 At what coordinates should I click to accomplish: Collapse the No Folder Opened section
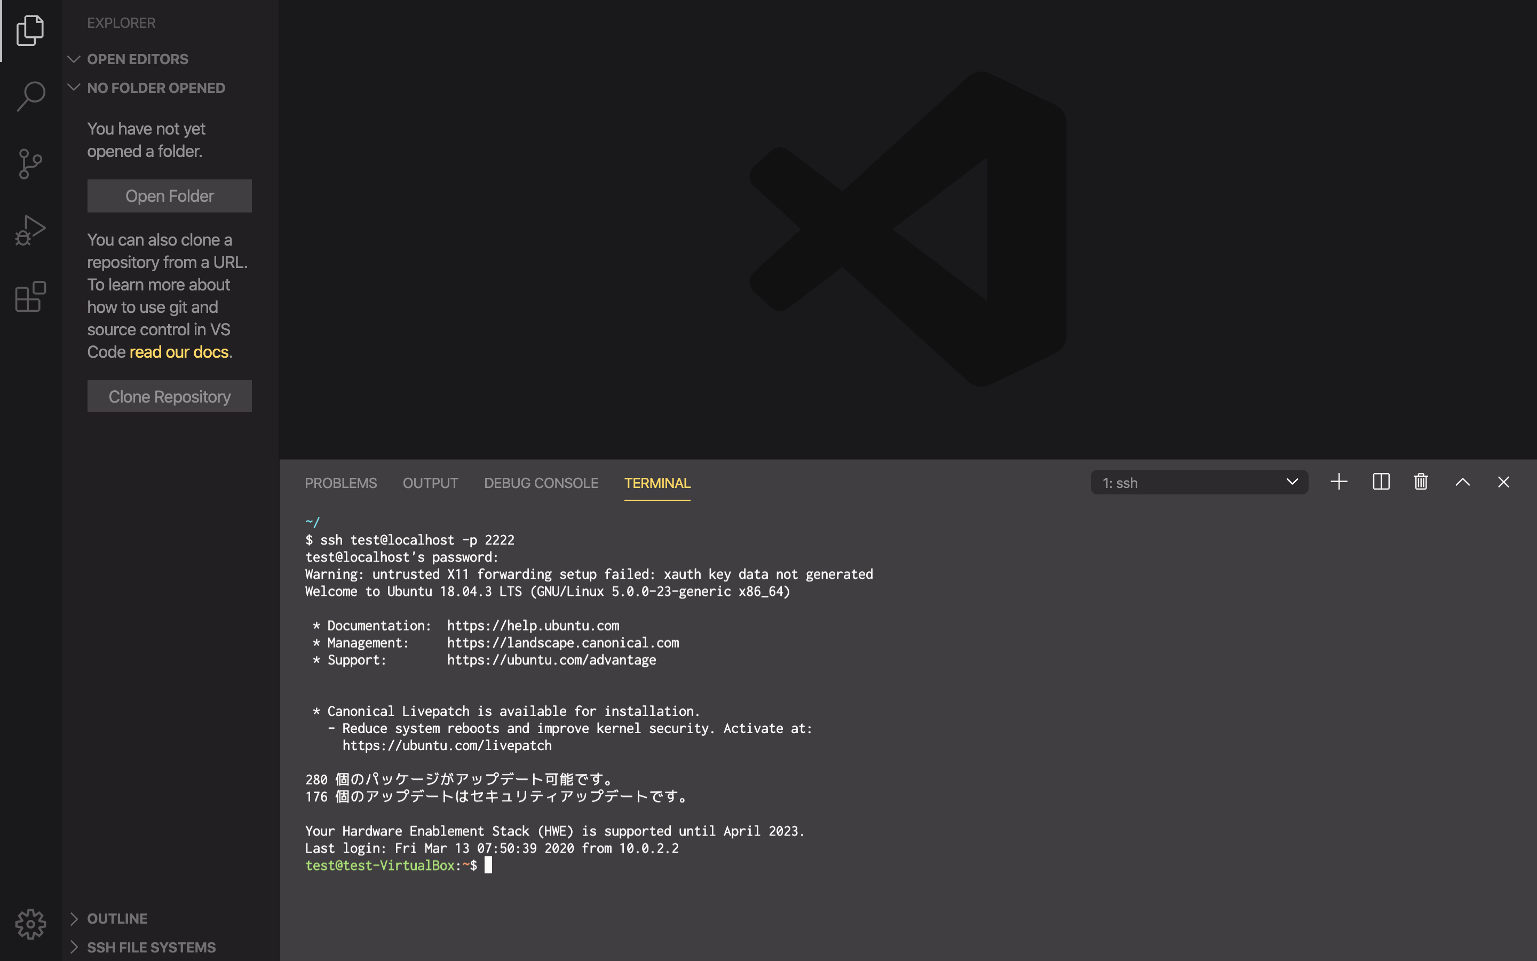click(156, 88)
